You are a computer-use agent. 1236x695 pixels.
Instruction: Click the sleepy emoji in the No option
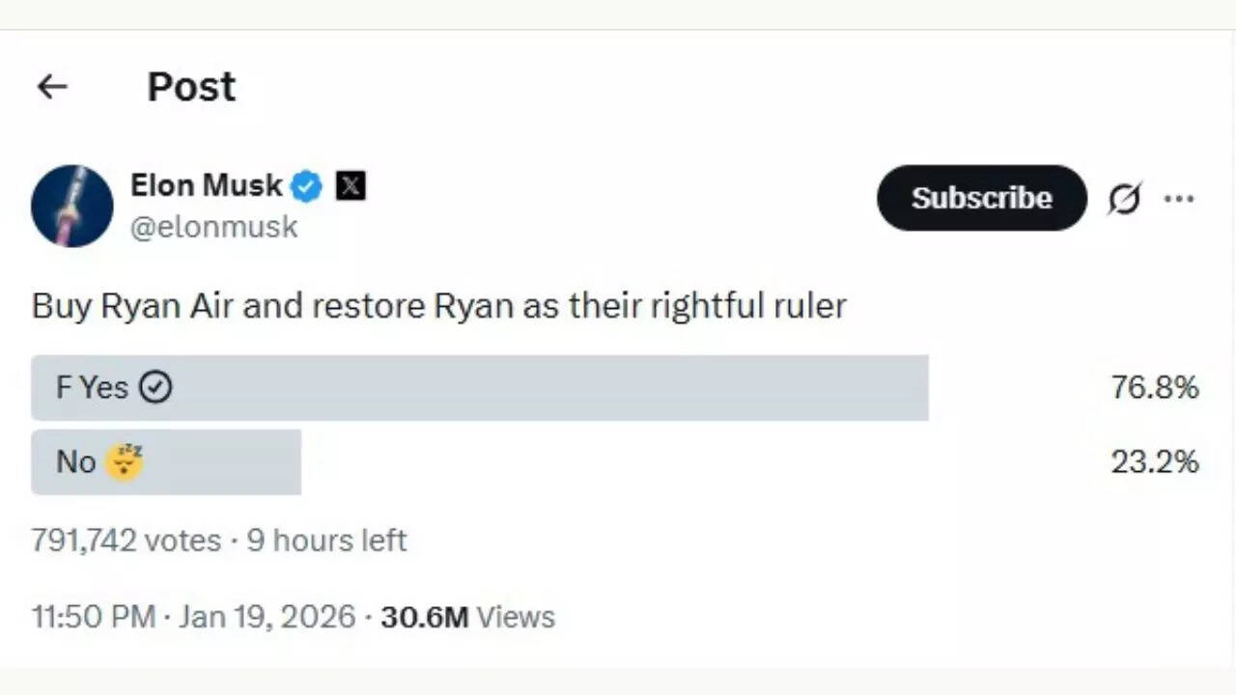(126, 461)
